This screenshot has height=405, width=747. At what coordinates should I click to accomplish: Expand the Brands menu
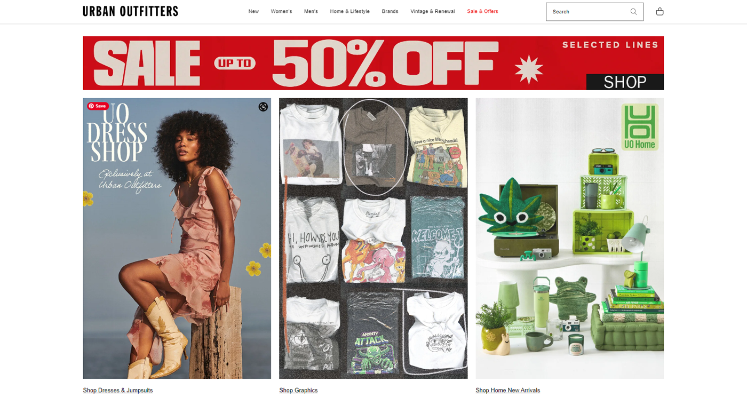pos(390,11)
